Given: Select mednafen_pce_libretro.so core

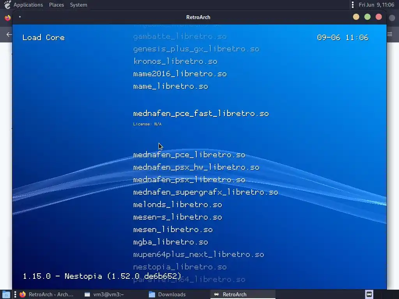Looking at the screenshot, I should [x=189, y=155].
